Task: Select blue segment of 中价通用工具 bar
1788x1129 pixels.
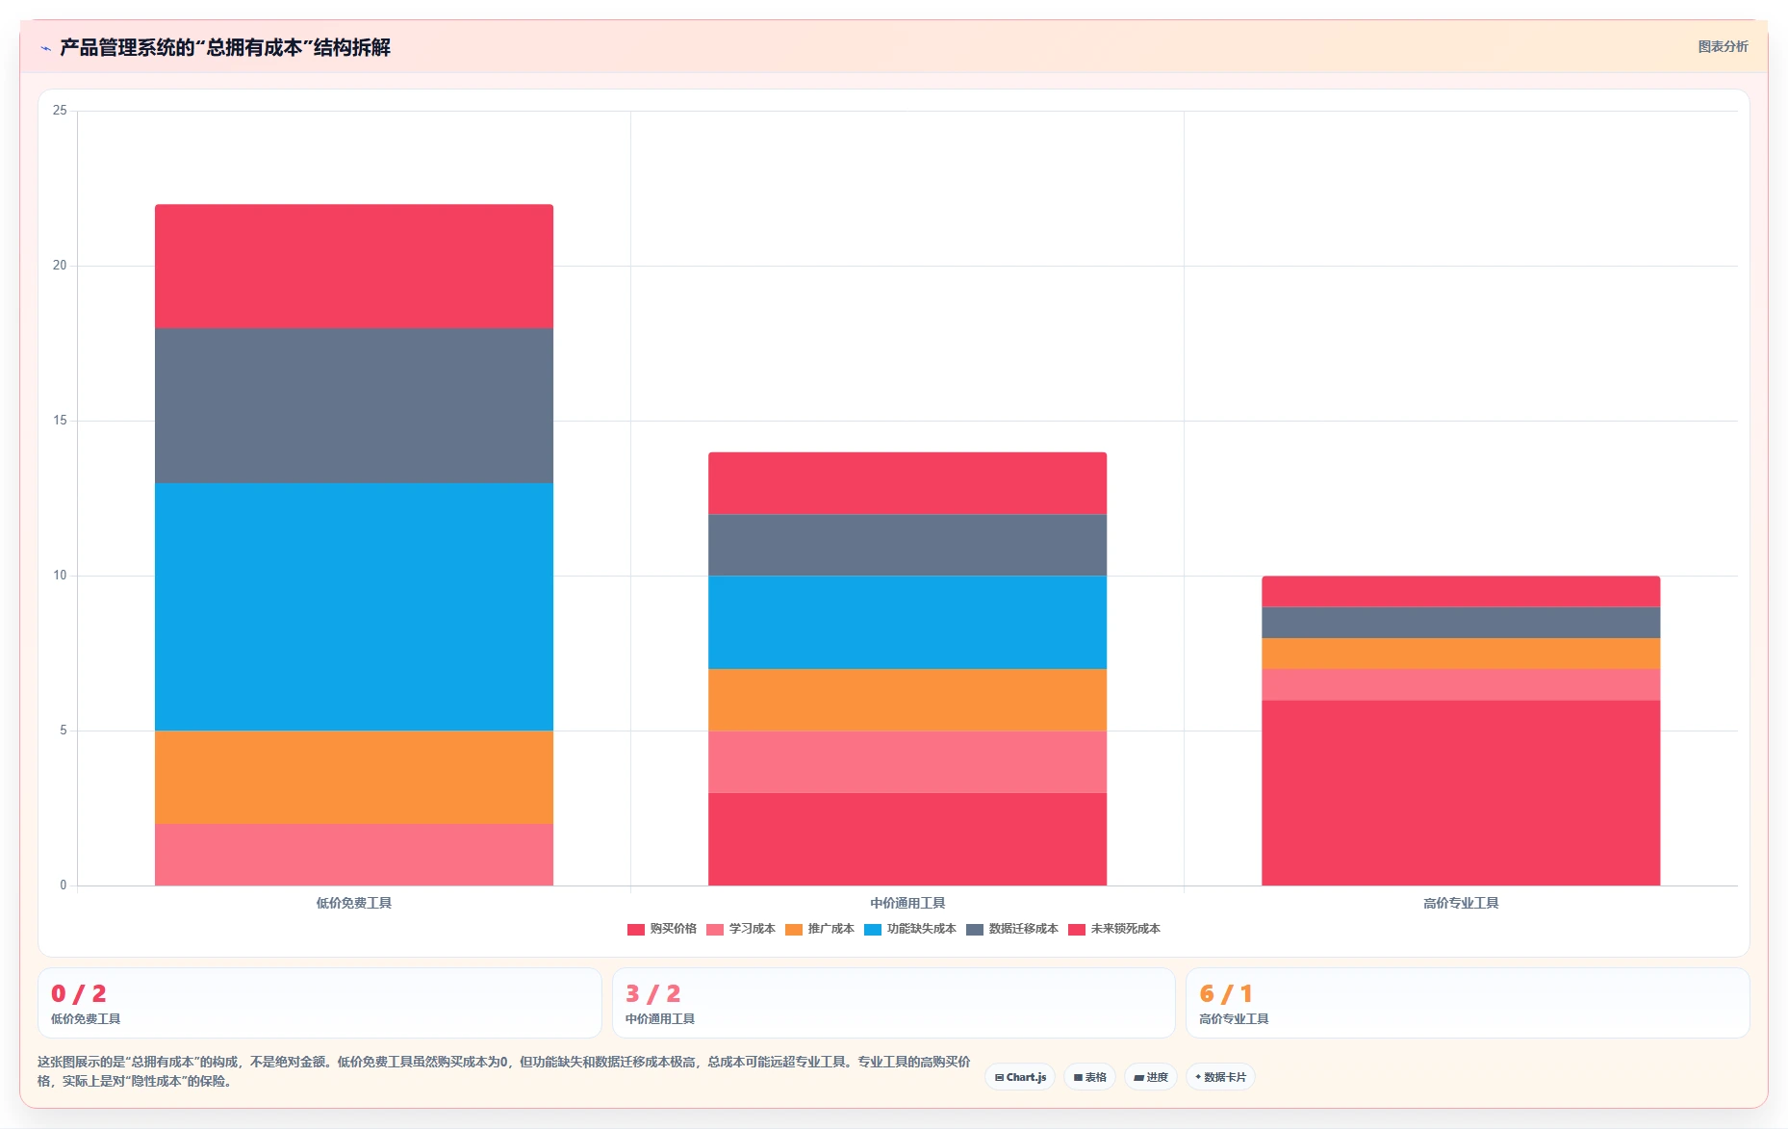Action: click(x=907, y=622)
